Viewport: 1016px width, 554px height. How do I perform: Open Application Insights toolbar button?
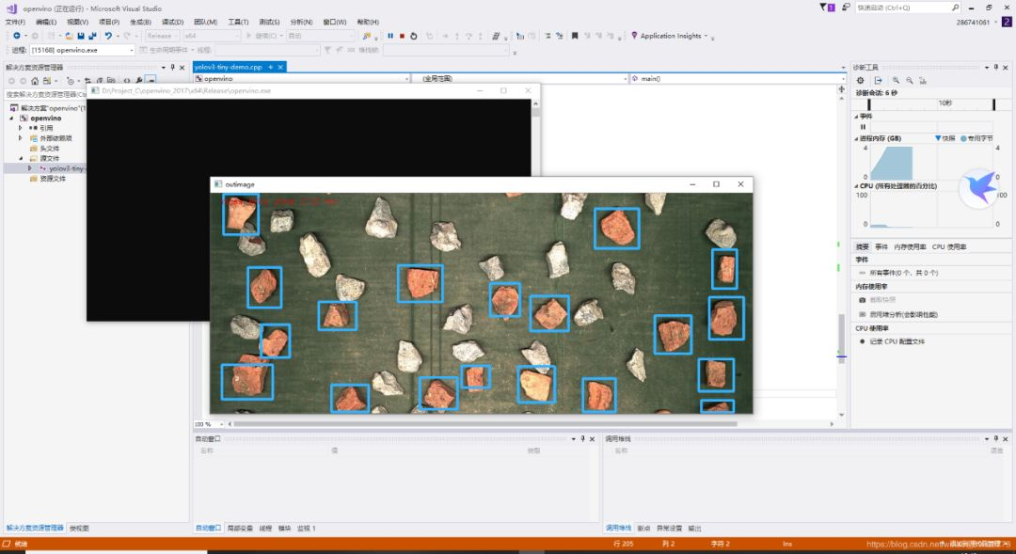tap(670, 36)
